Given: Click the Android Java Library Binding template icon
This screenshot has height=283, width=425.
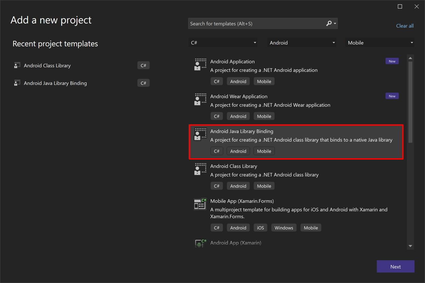Looking at the screenshot, I should (200, 134).
